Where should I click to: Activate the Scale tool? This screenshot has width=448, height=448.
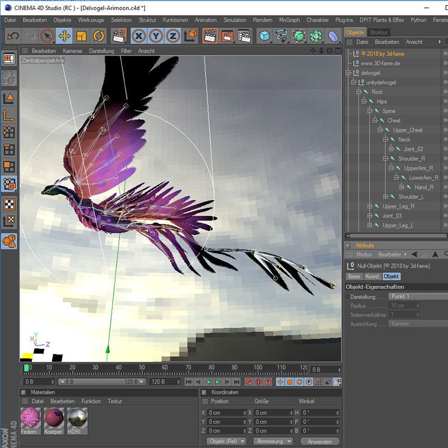[x=81, y=36]
